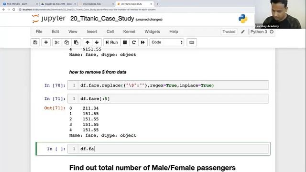Restart the kernel with circular arrow
Viewport: 306px width, 172px height.
[134, 43]
